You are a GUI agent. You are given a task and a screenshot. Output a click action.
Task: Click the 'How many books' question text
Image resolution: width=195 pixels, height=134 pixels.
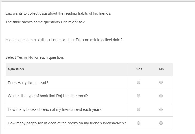55,109
